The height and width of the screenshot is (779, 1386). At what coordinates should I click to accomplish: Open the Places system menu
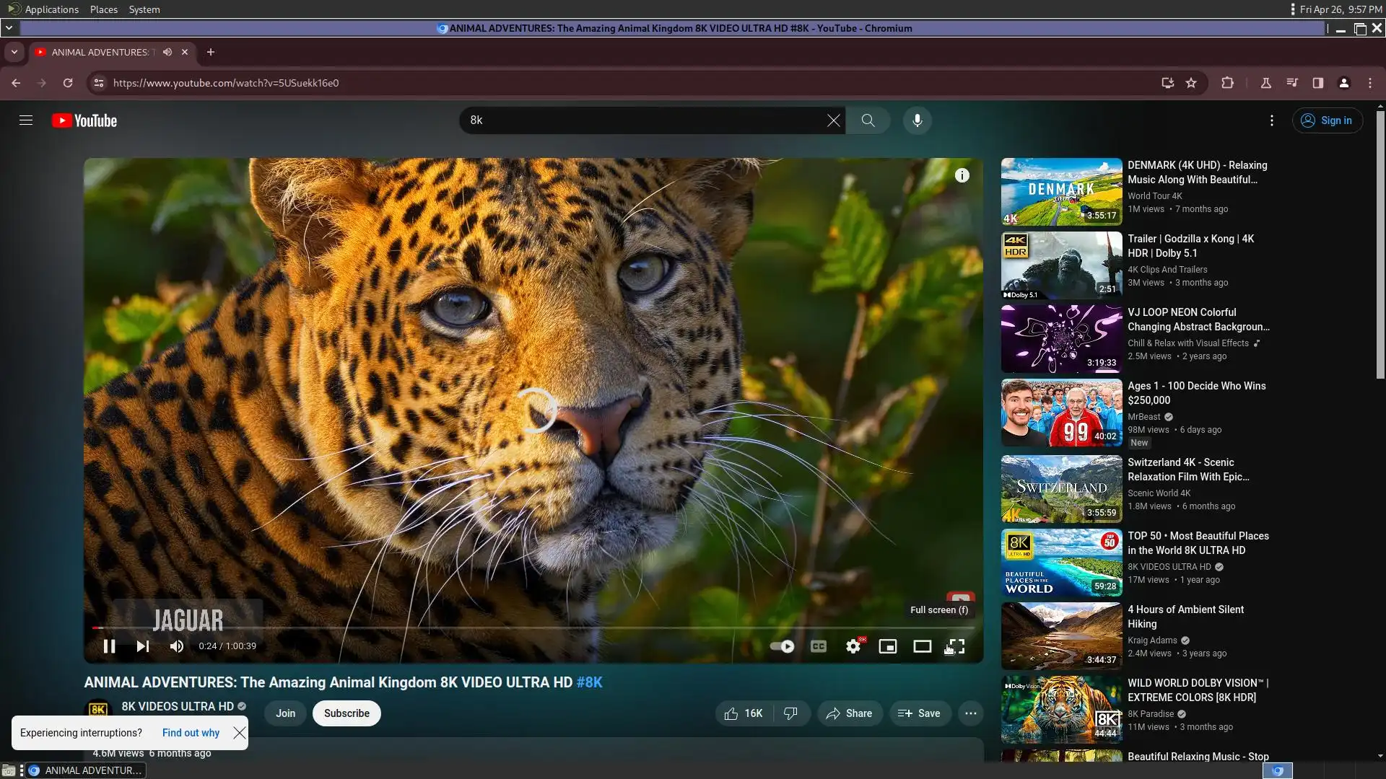103,9
